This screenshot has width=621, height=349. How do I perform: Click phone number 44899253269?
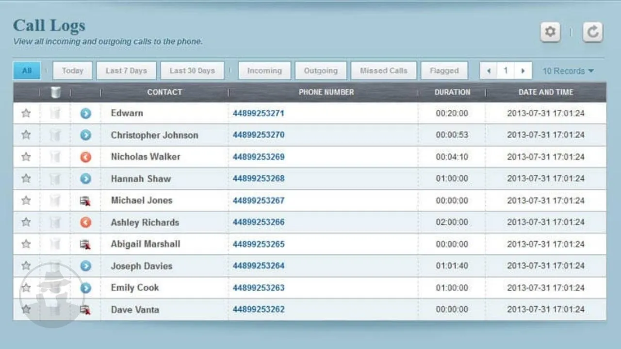click(x=259, y=157)
